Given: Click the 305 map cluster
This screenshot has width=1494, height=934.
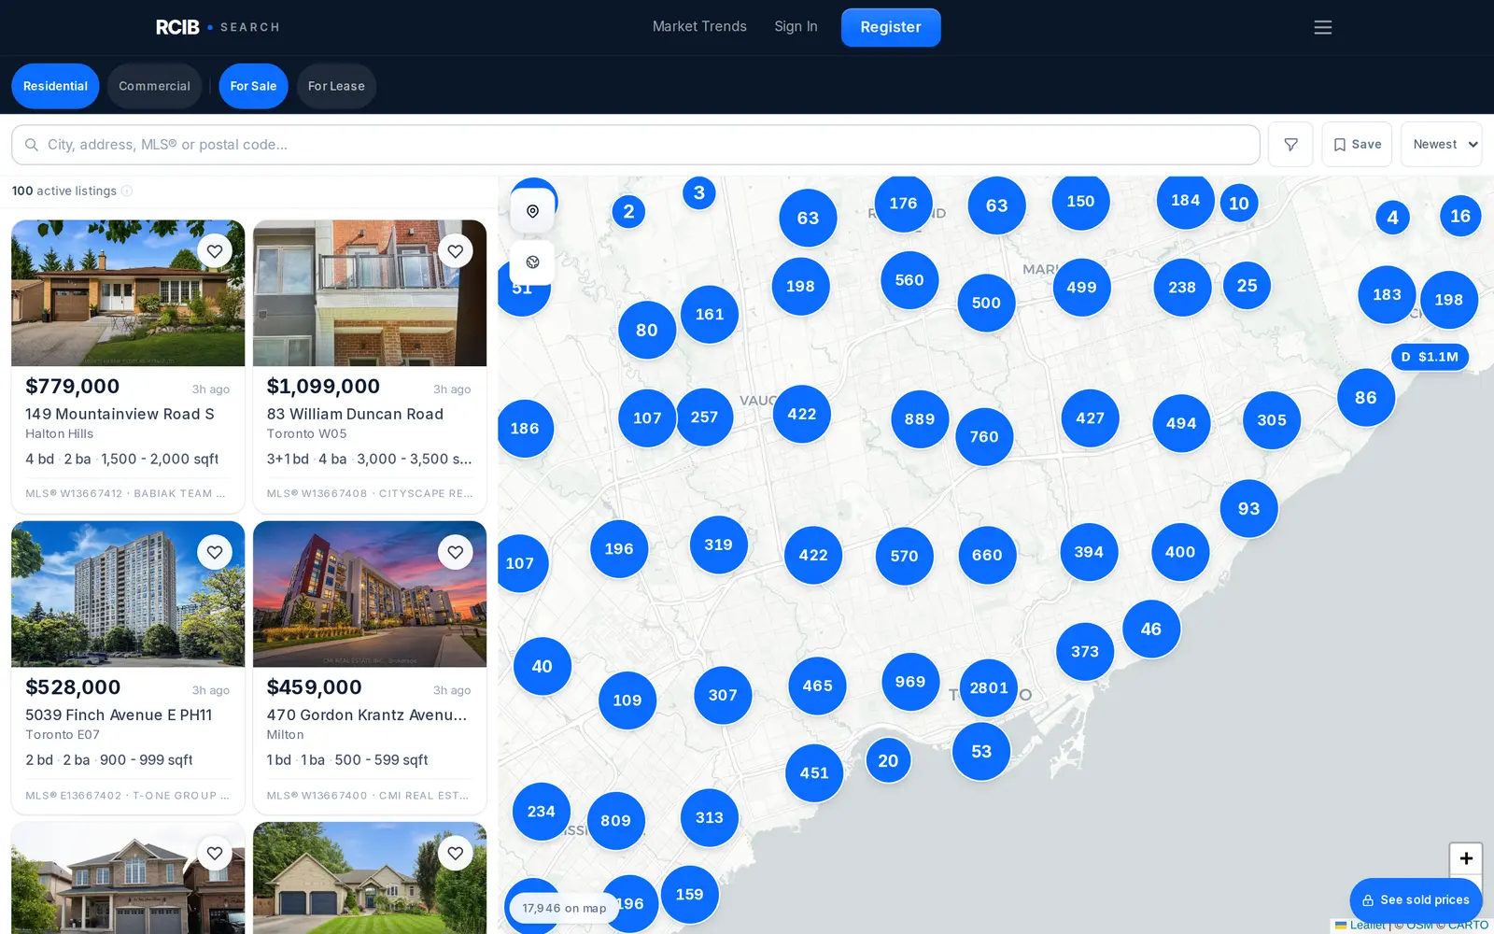Looking at the screenshot, I should 1272,420.
